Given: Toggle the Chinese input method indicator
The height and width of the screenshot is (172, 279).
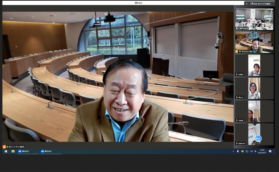Looking at the screenshot, I should click(255, 151).
